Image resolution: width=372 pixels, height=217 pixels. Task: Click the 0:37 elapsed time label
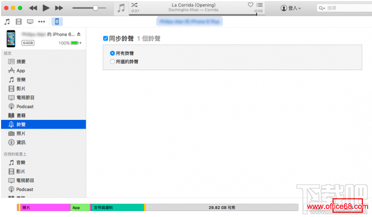point(135,11)
